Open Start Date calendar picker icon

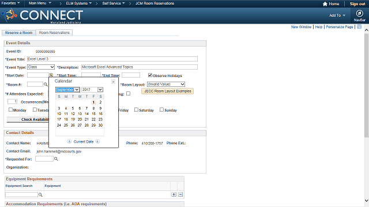(51, 75)
